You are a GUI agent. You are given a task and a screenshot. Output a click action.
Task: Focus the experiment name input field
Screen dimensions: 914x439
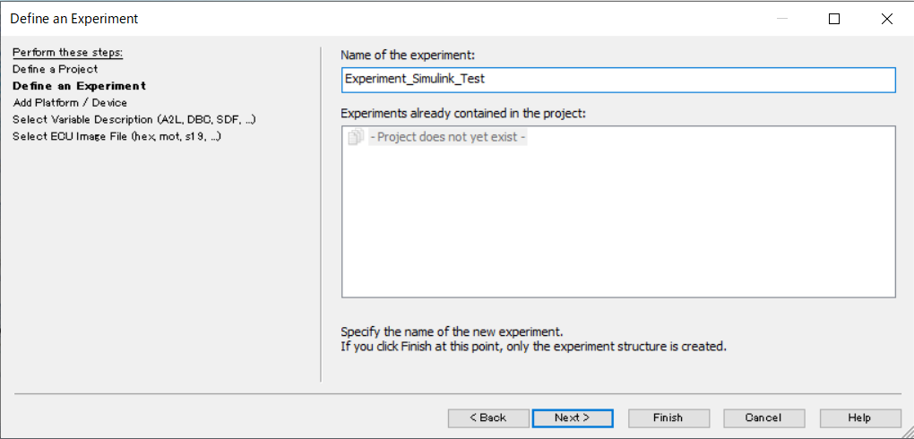click(x=618, y=80)
